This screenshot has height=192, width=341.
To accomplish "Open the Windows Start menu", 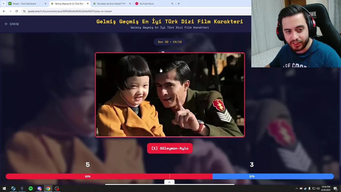I will tap(4, 189).
